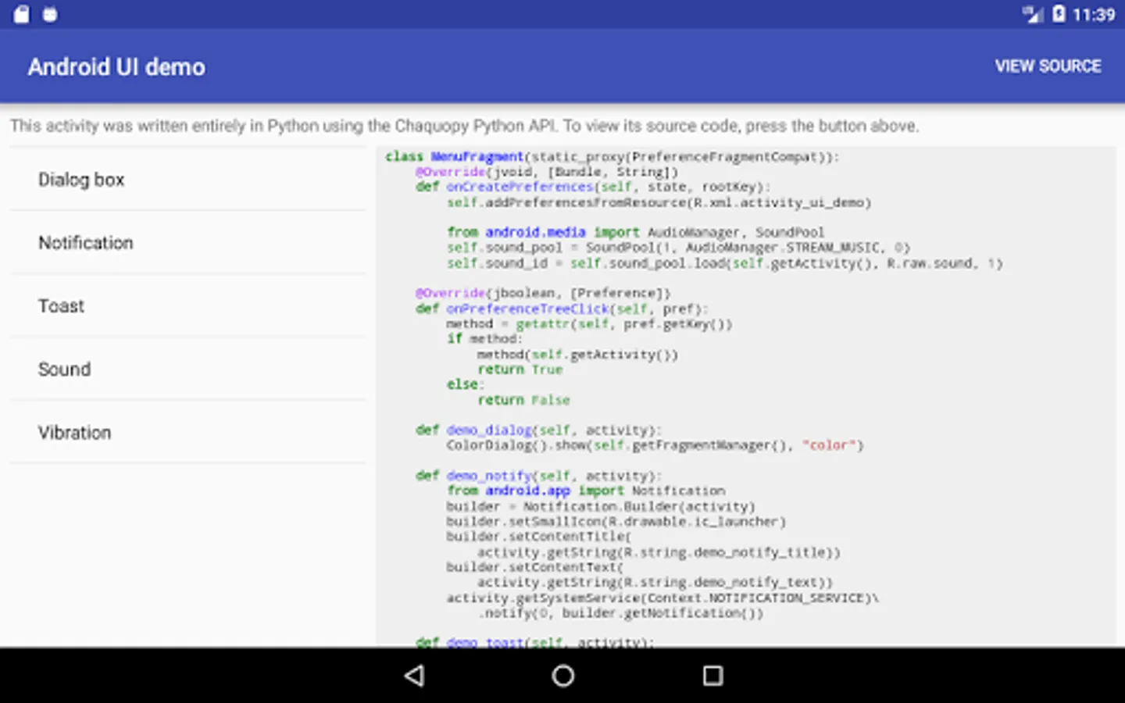Tap the lock icon in status bar

tap(22, 14)
